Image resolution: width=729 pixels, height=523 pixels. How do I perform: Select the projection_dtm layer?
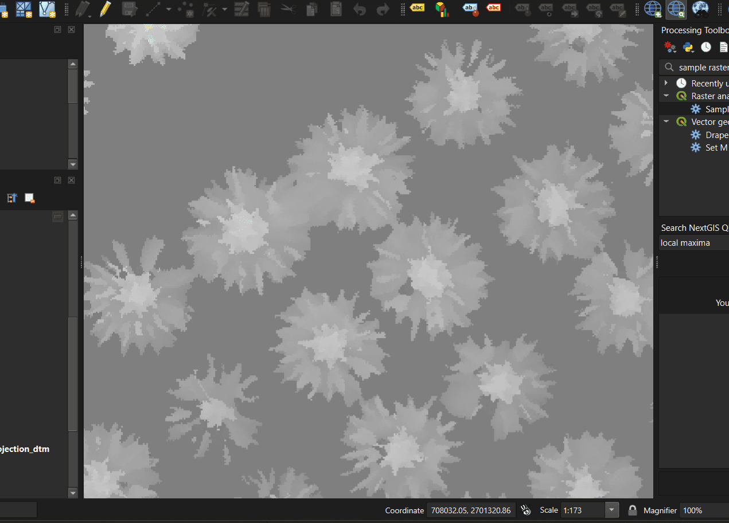click(25, 449)
